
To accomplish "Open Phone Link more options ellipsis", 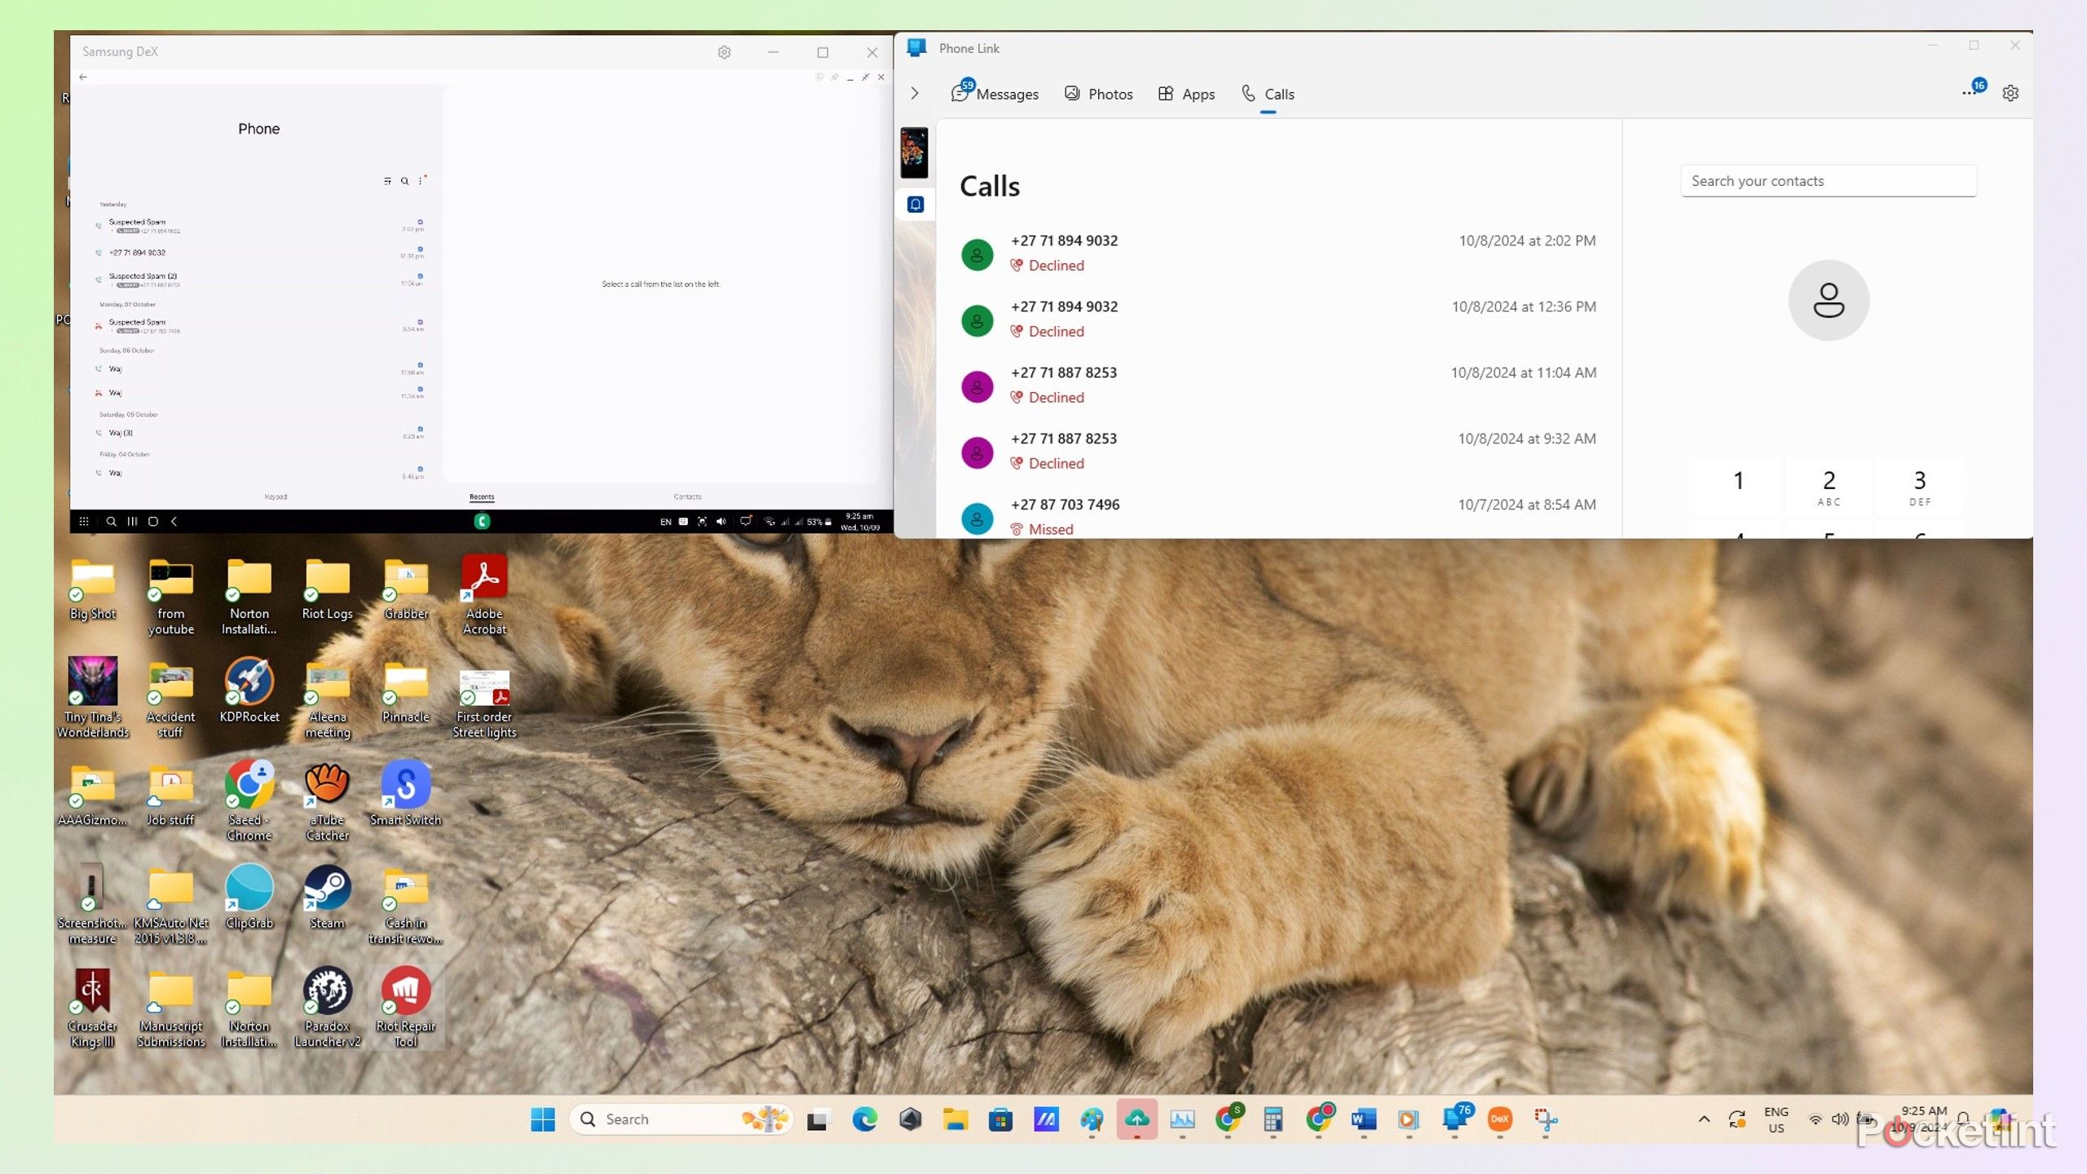I will coord(1969,93).
